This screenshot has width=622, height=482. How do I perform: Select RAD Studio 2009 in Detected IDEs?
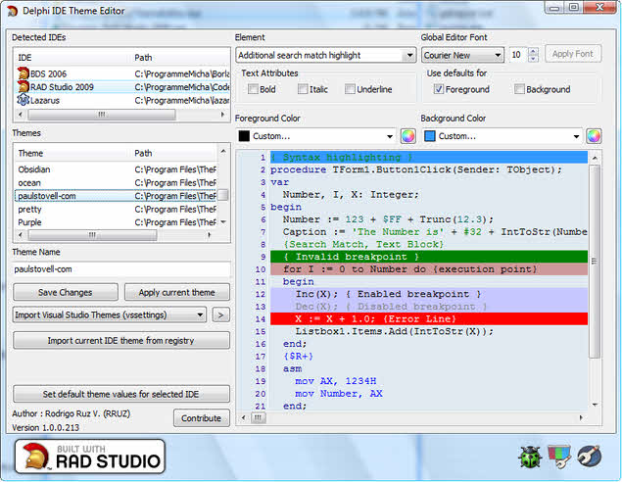click(122, 87)
